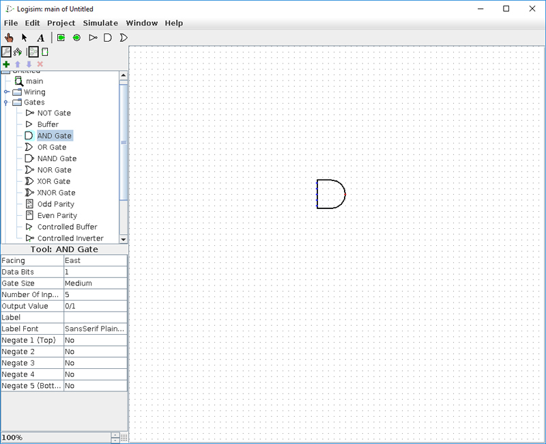Pick the input pin tool
Screen dimensions: 546x444
[x=61, y=38]
